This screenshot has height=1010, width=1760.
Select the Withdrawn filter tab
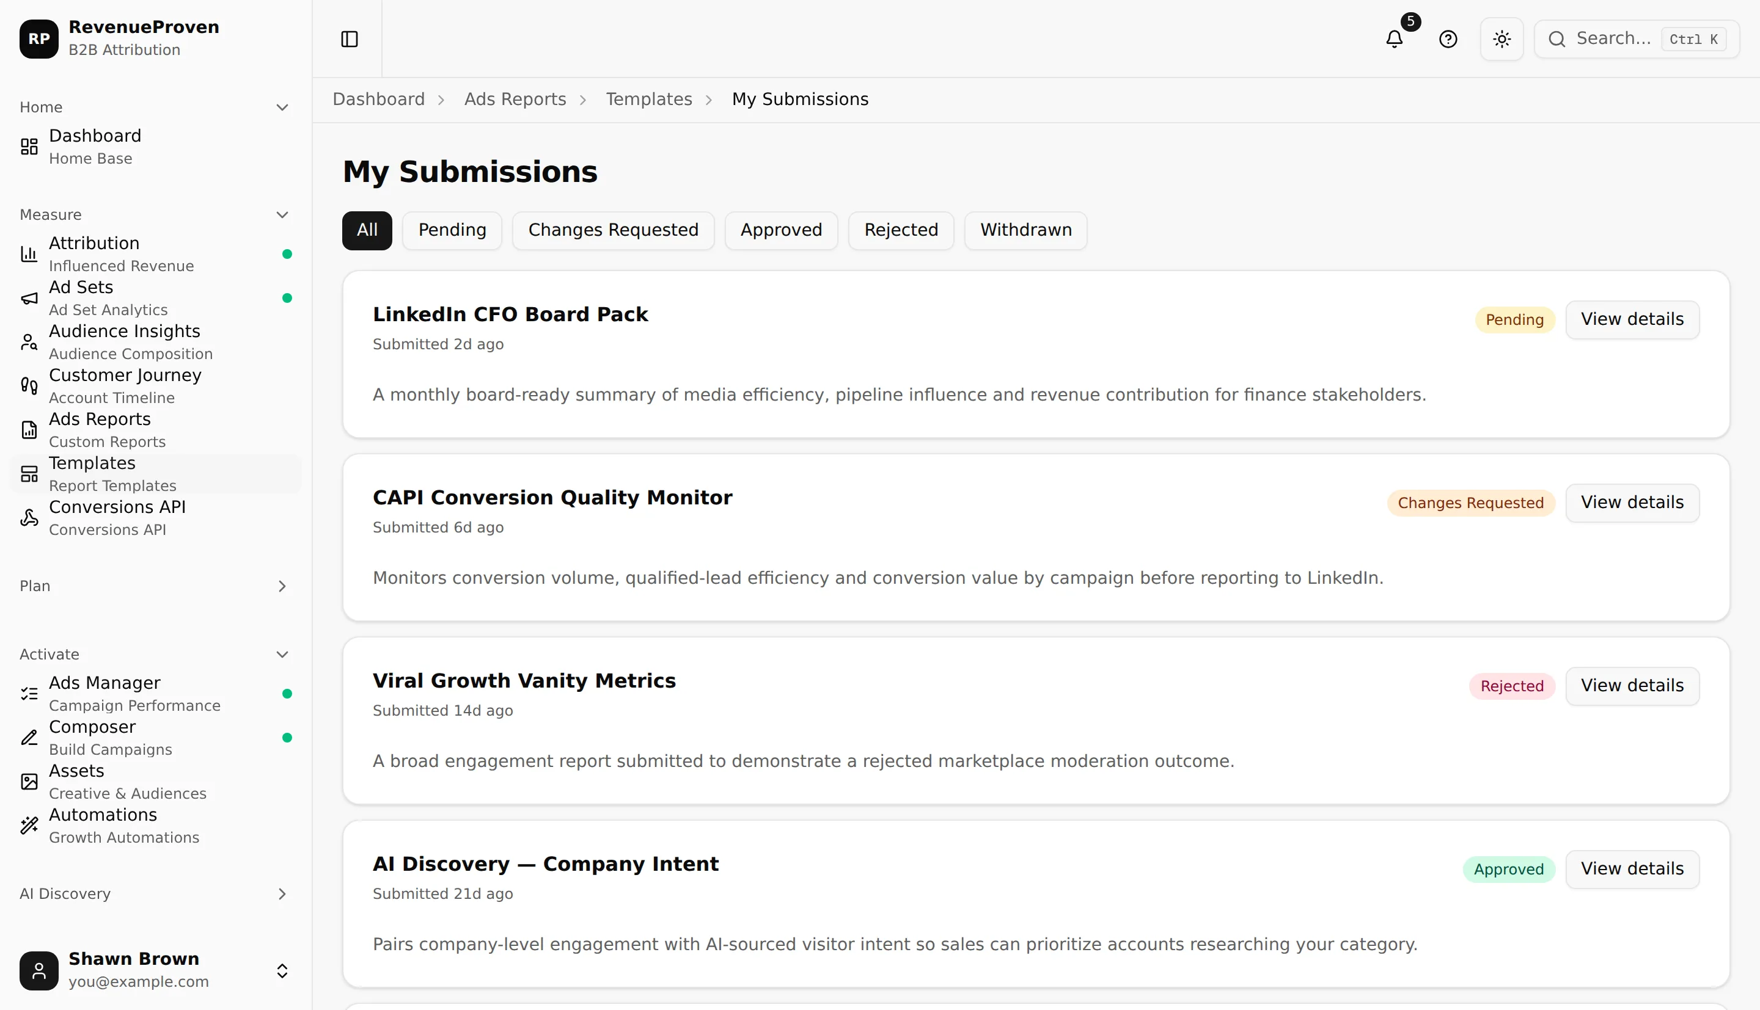click(1025, 230)
